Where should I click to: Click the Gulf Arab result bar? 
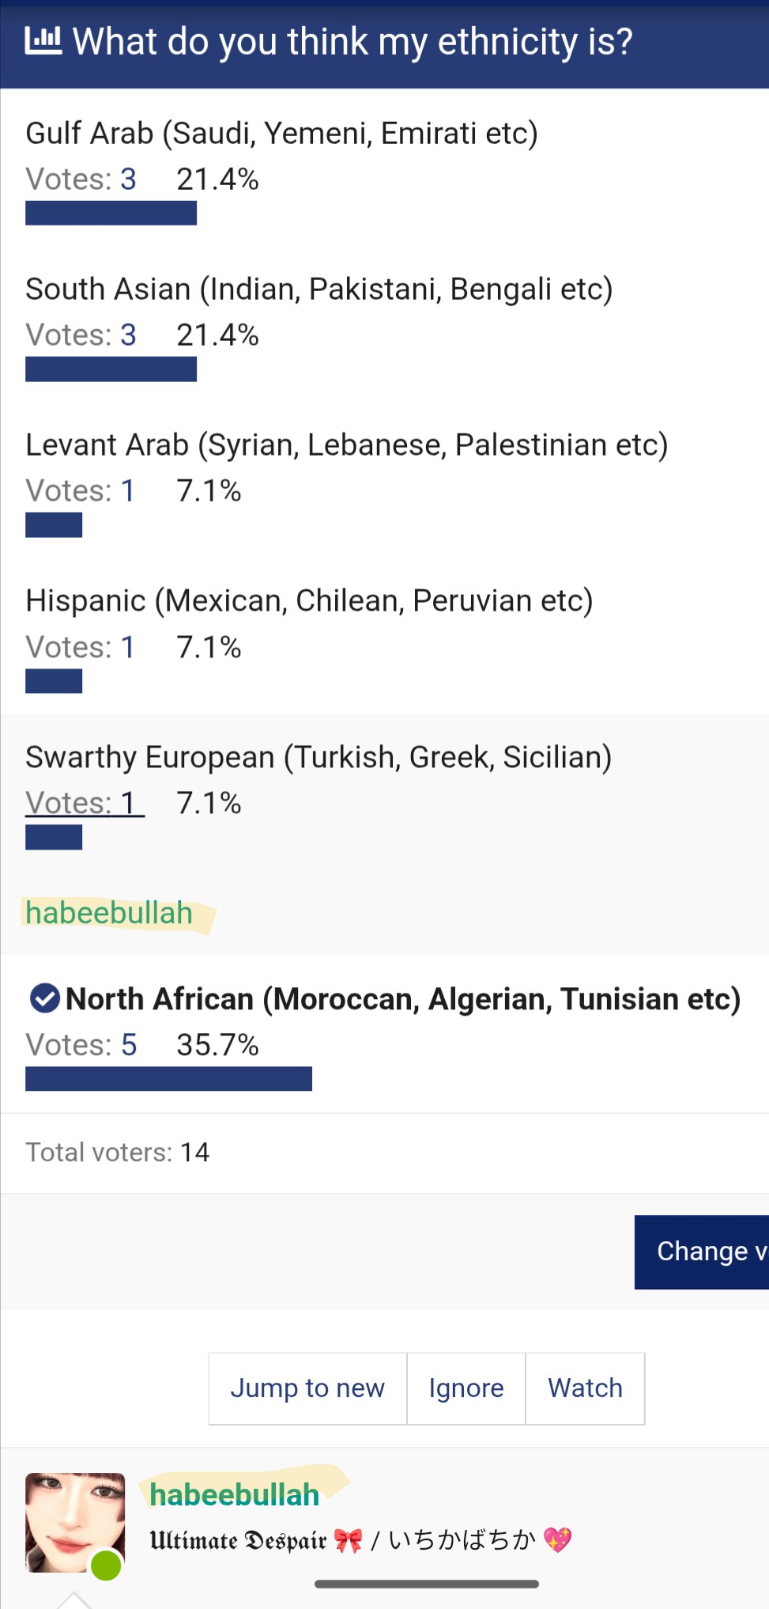(x=111, y=214)
